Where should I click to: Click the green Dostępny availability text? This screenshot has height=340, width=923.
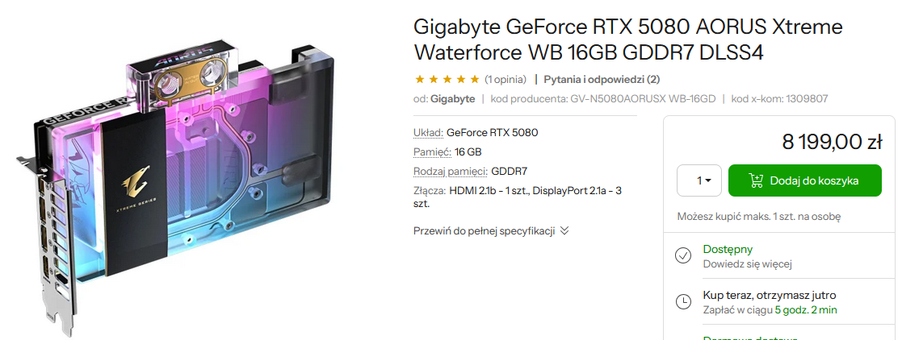click(x=728, y=250)
